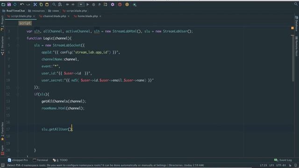Click the Forward navigation arrow
Image resolution: width=299 pixels, height=168 pixels.
point(73,4)
